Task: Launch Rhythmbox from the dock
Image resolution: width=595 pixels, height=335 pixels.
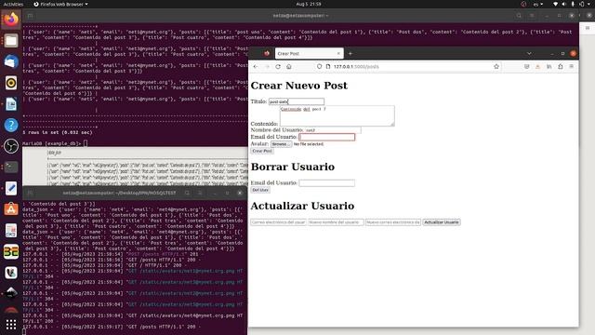Action: tap(11, 83)
